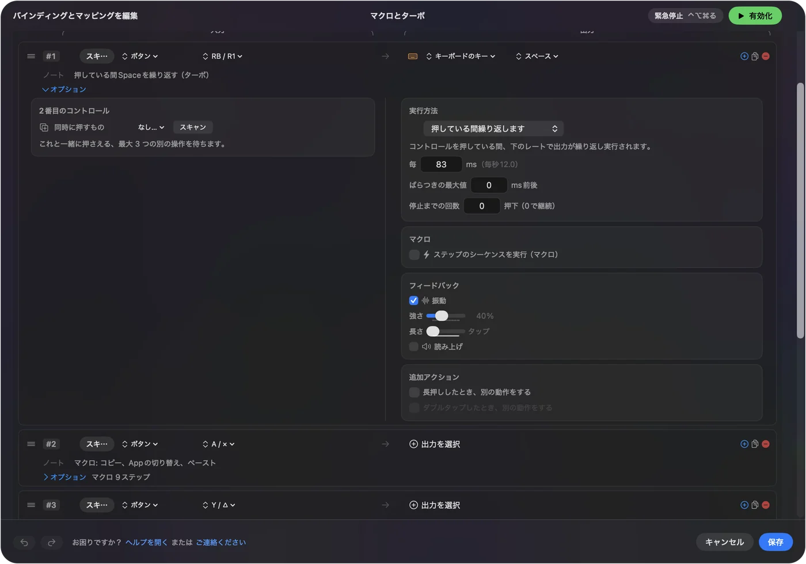Click the add icon on row #1
This screenshot has height=564, width=806.
pyautogui.click(x=744, y=56)
